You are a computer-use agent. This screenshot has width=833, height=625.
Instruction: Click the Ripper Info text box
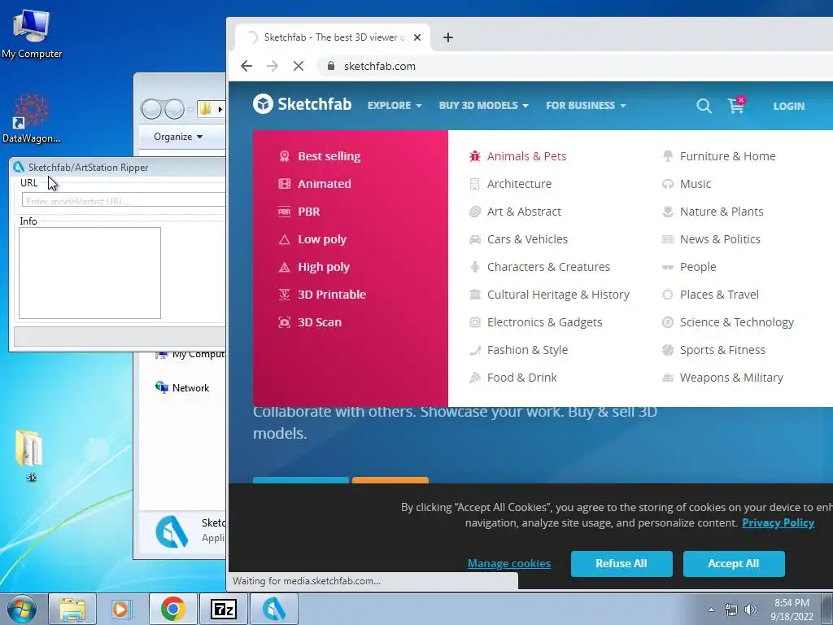(x=89, y=273)
